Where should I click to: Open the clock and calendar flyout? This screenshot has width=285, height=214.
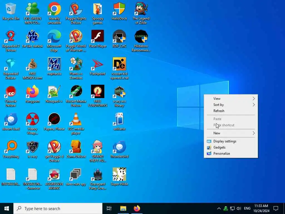coord(261,208)
